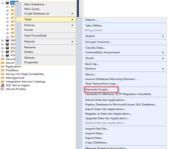Image resolution: width=170 pixels, height=149 pixels.
Task: Select Tasks in context menu
Action: (x=45, y=20)
